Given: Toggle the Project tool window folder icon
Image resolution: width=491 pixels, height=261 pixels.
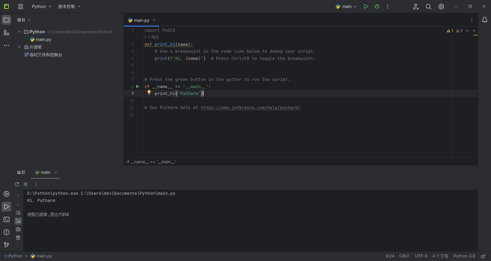Looking at the screenshot, I should tap(6, 20).
